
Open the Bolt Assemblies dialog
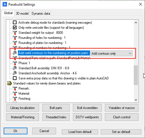[x=87, y=108]
